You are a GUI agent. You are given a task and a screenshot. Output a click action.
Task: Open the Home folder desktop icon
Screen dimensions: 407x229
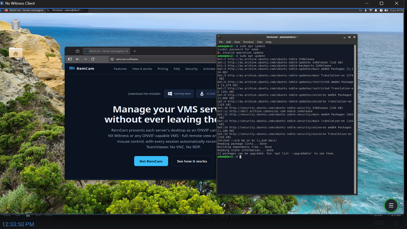[16, 54]
